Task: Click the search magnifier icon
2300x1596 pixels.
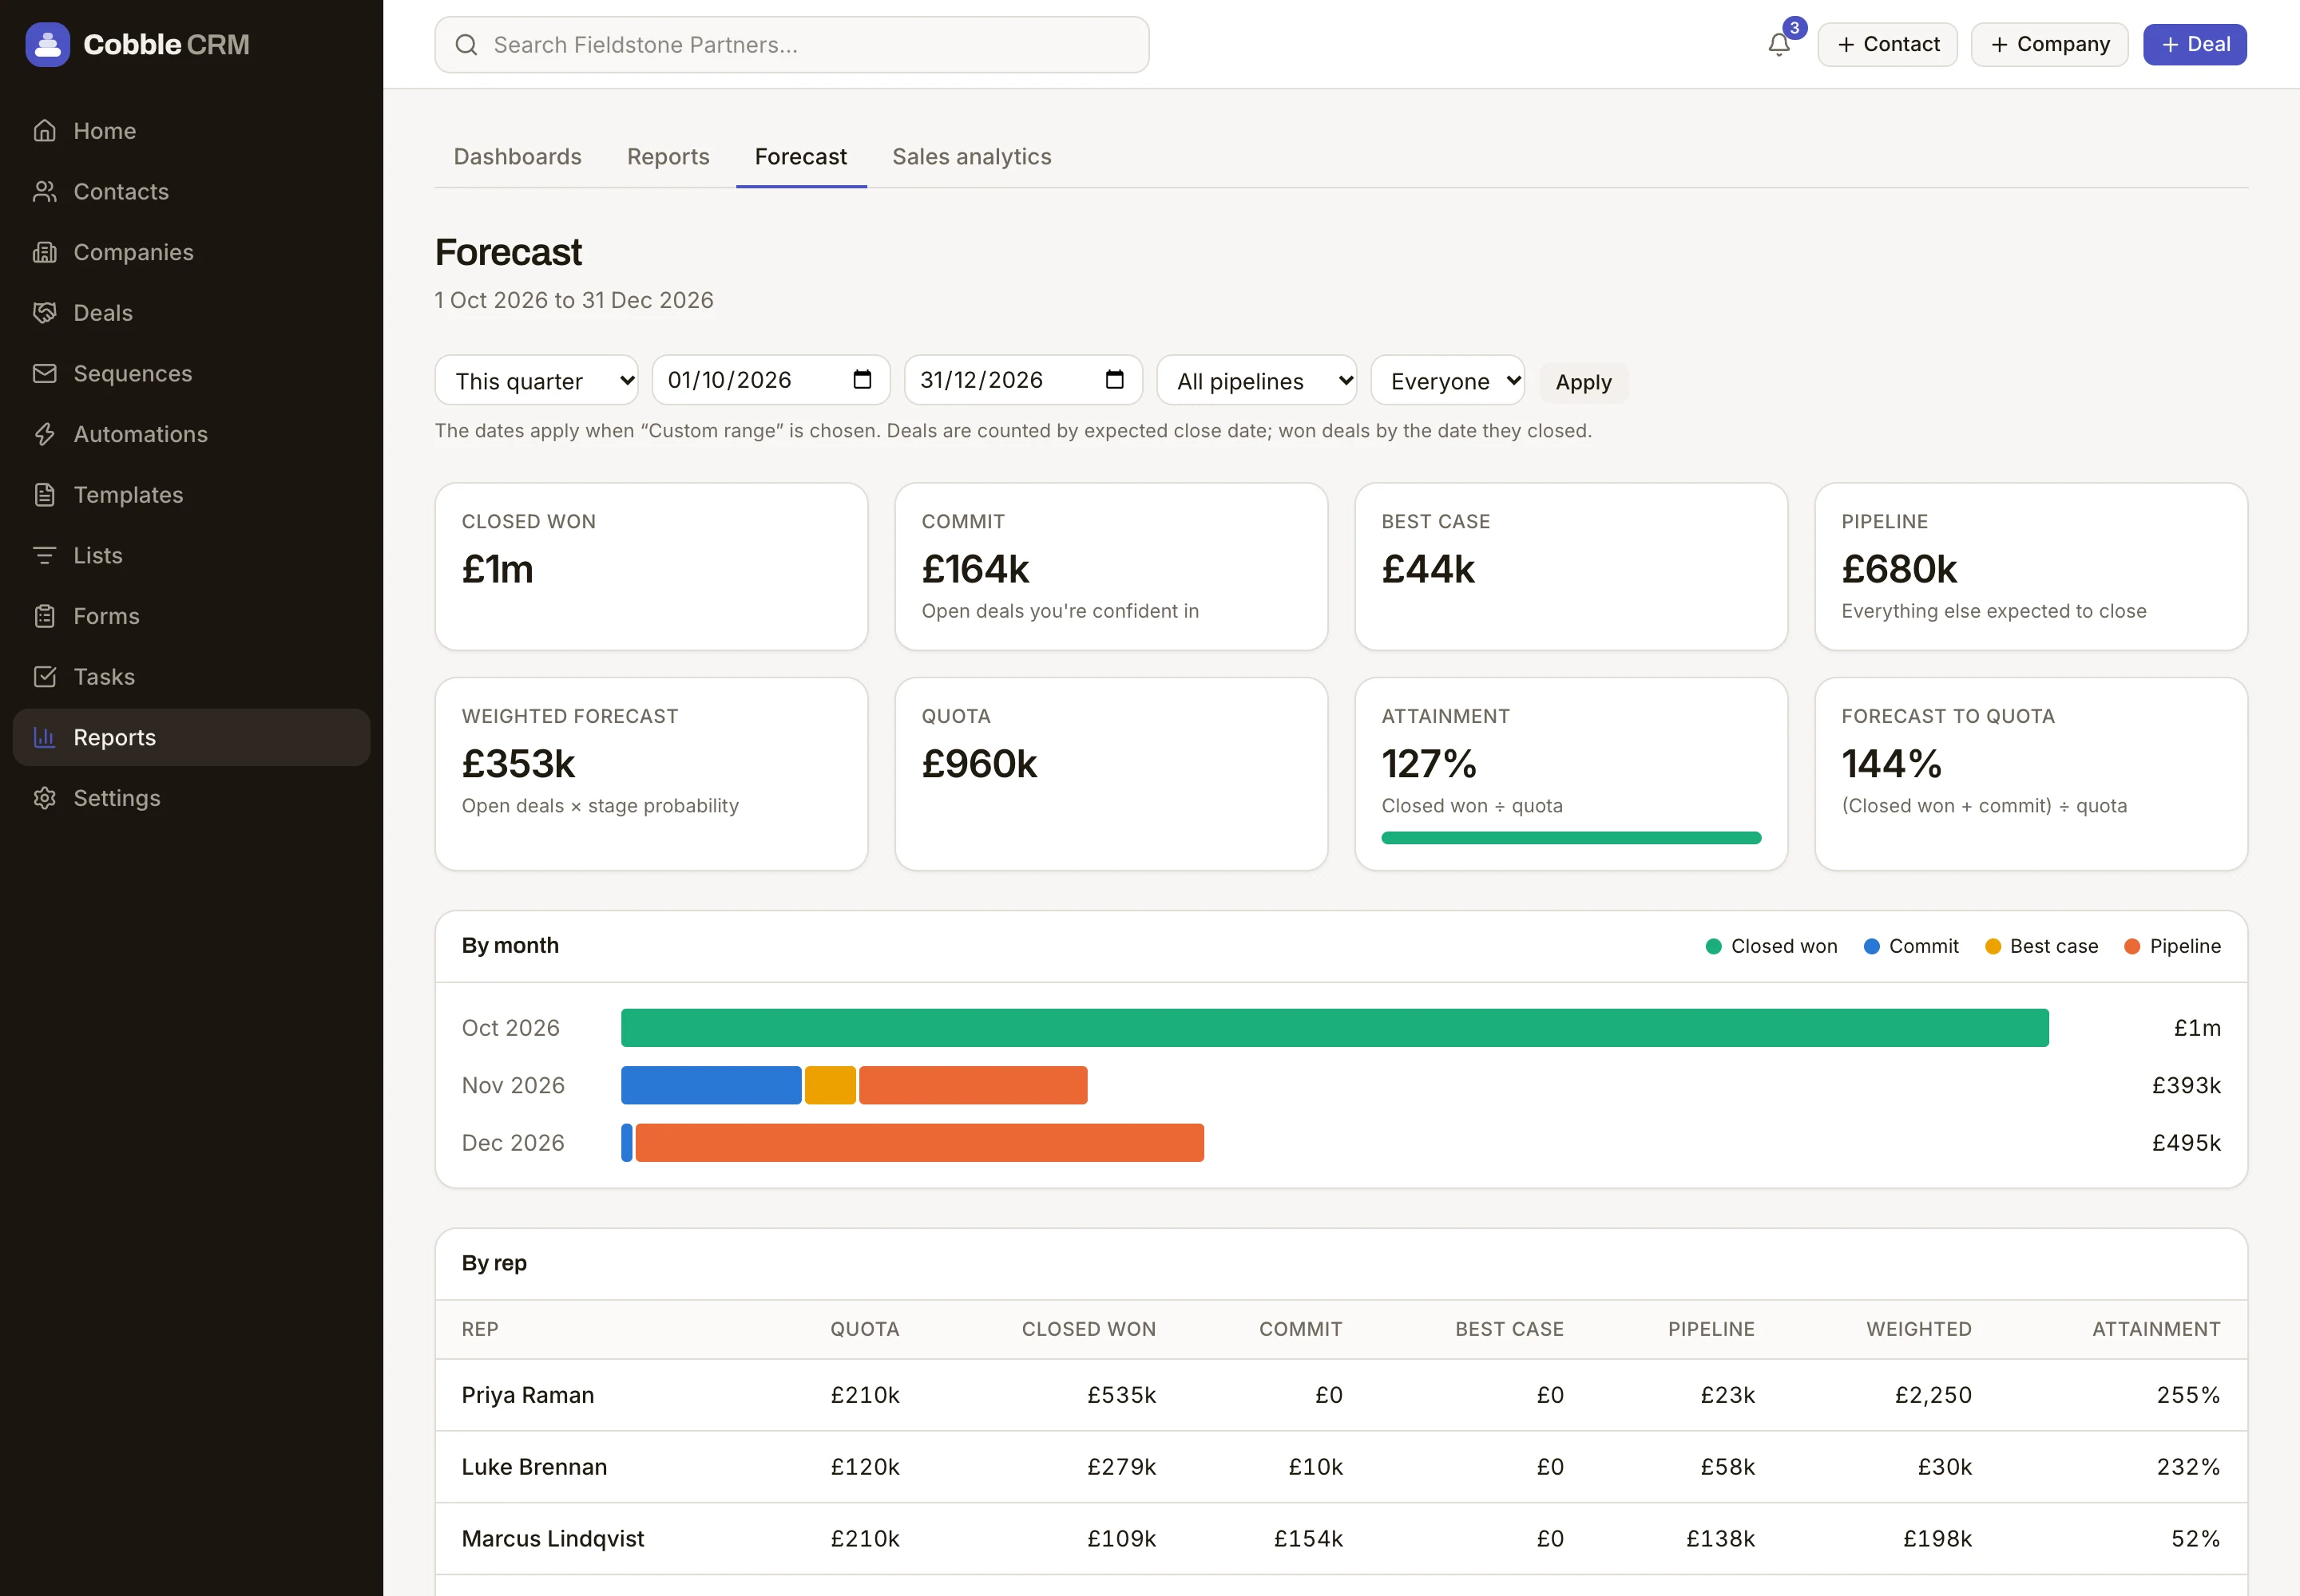Action: (466, 45)
